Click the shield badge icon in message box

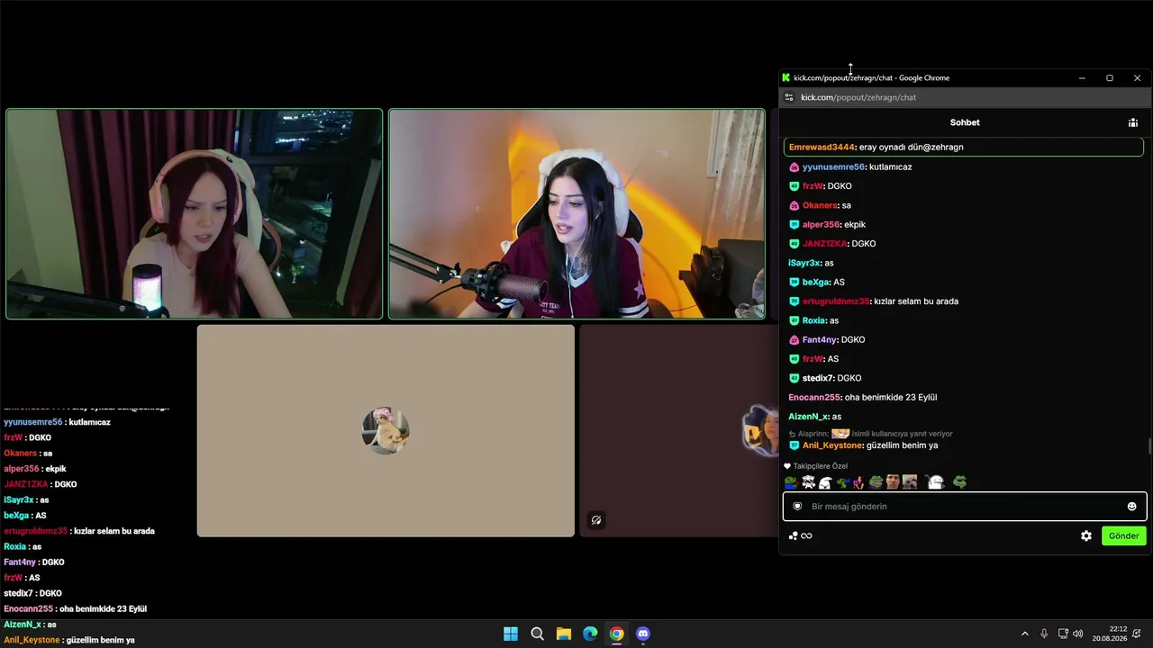797,507
